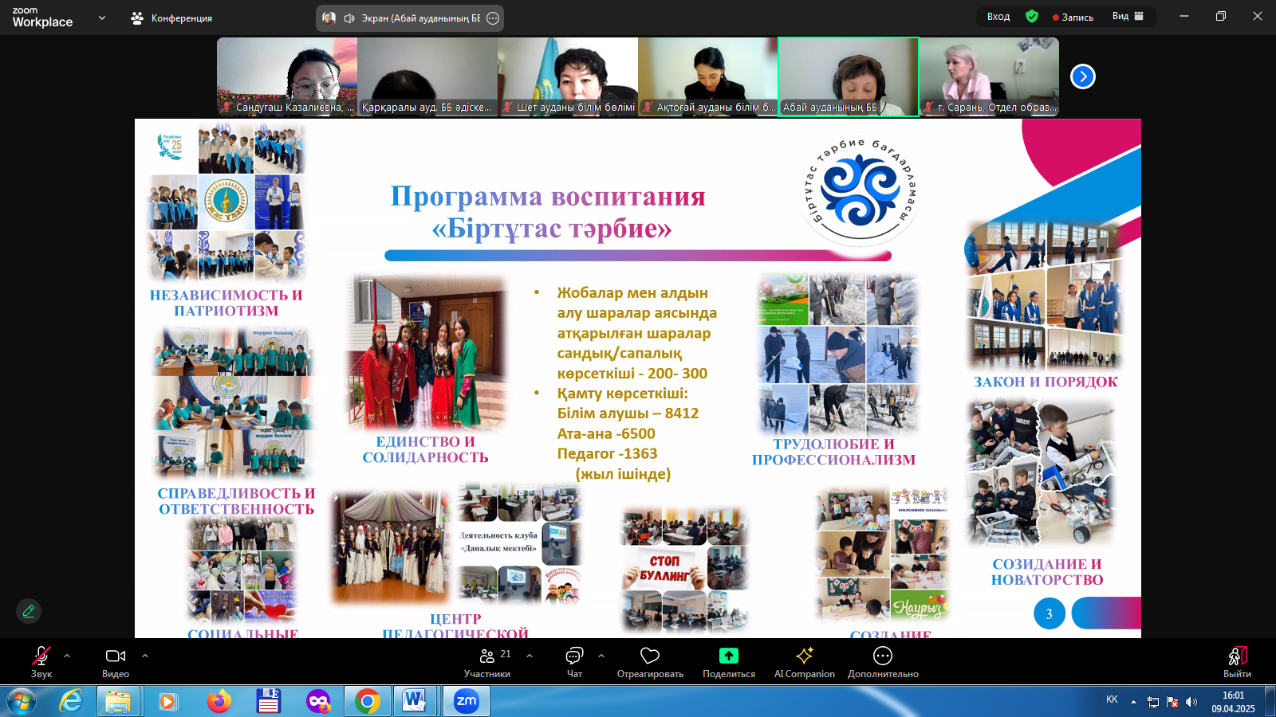Toggle camera with the Видео button
Viewport: 1276px width, 717px height.
pos(116,661)
